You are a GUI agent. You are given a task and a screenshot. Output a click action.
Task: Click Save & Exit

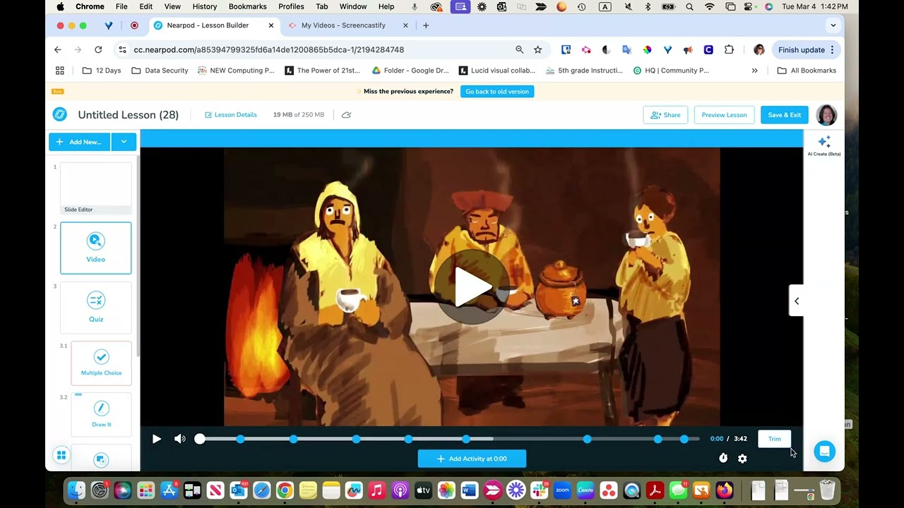pyautogui.click(x=784, y=115)
